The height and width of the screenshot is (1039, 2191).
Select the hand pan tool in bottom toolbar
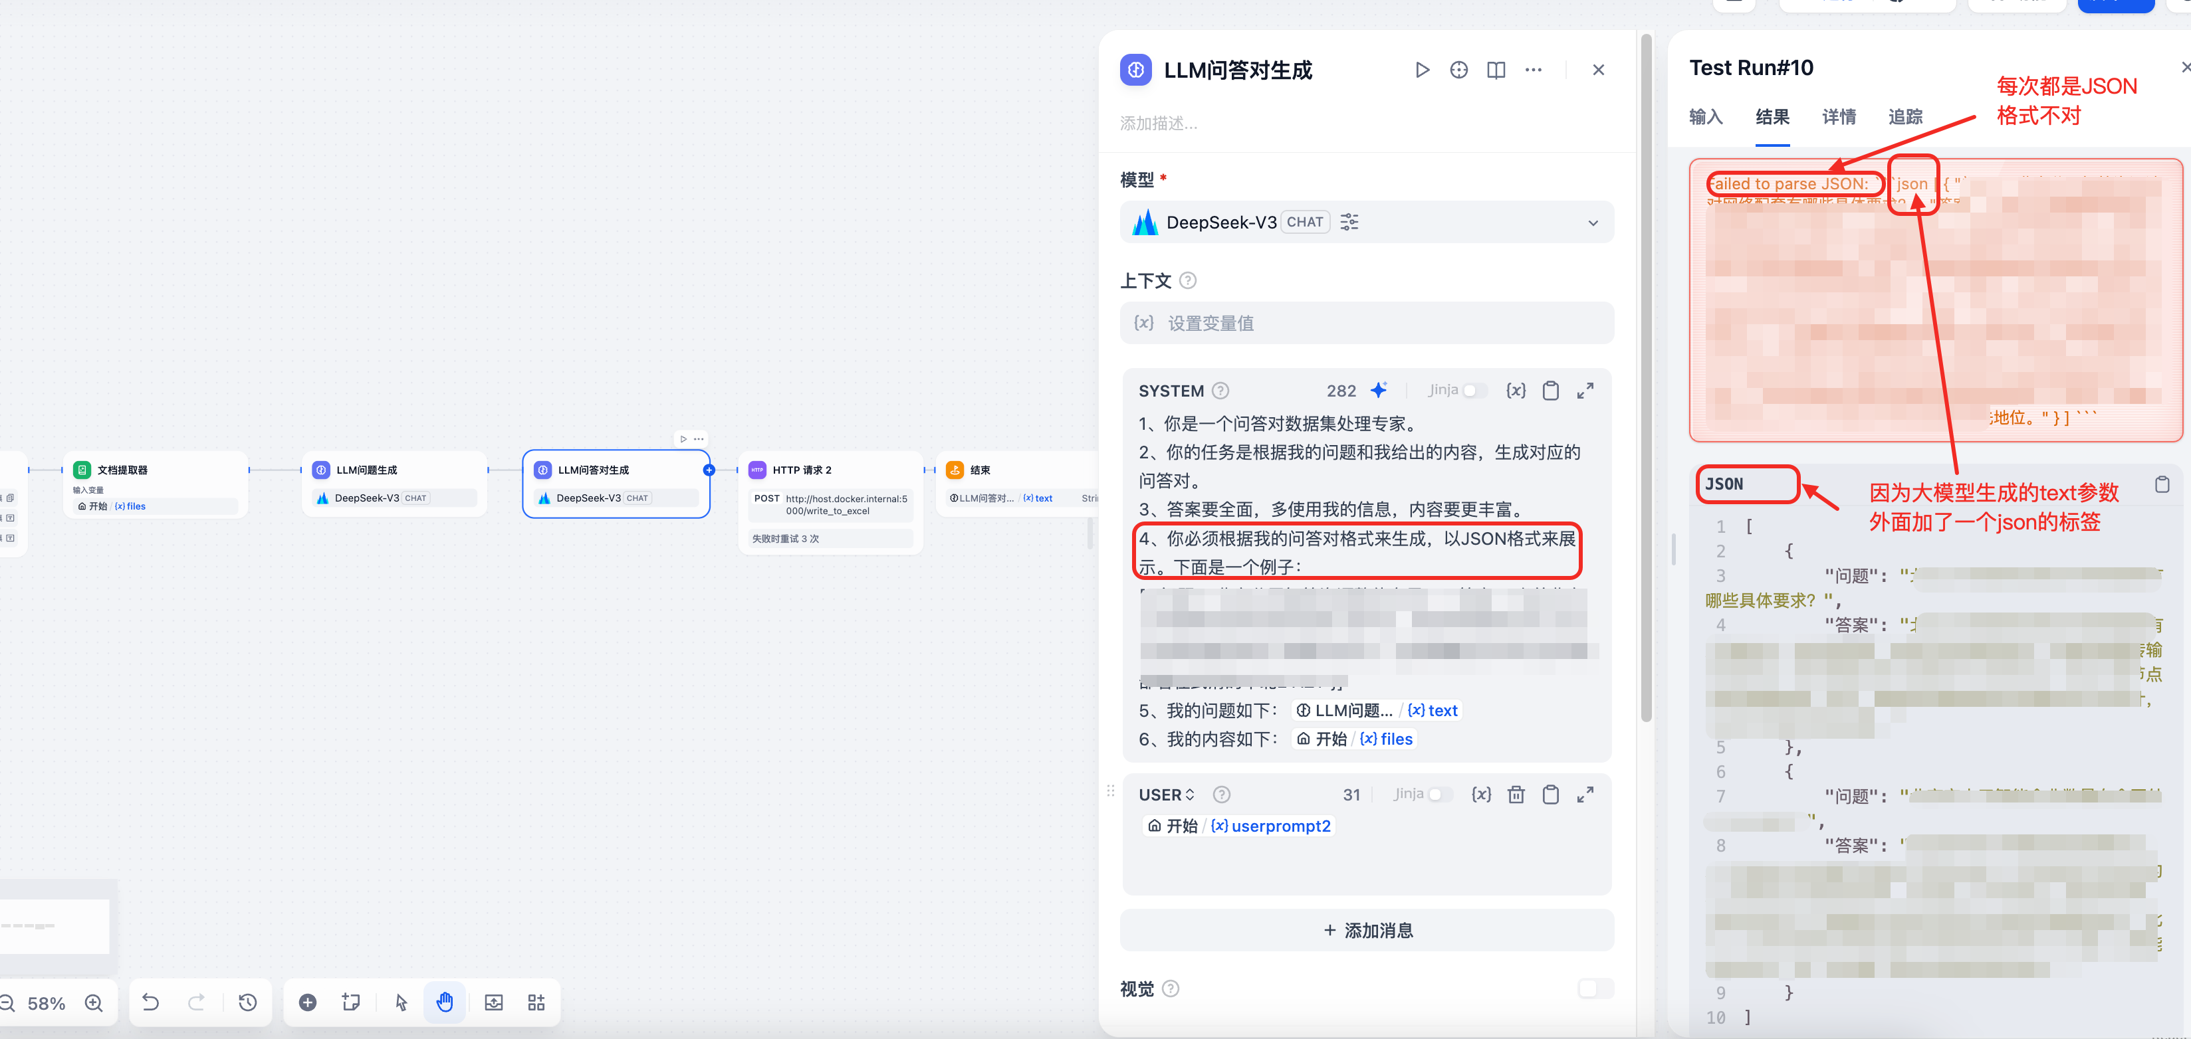click(445, 1002)
